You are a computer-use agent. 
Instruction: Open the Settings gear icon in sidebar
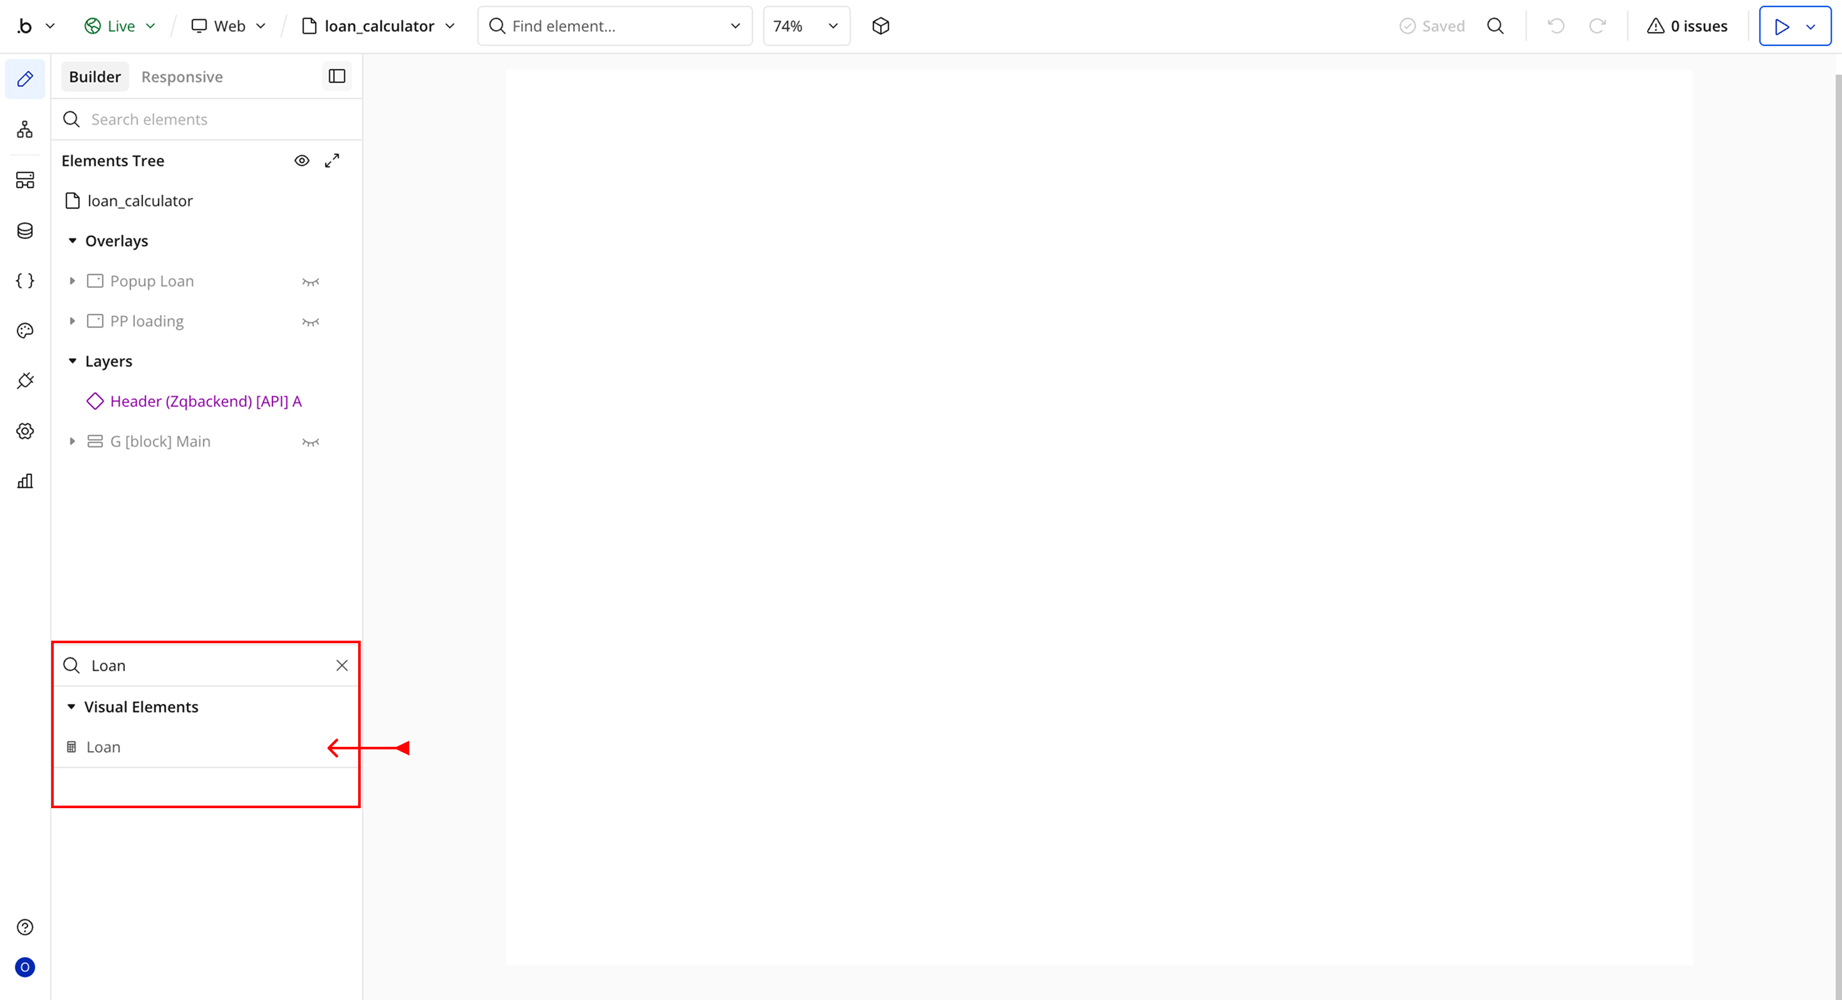coord(25,431)
